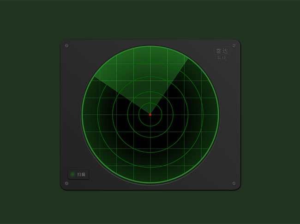Click the top-right corner screw

point(234,46)
